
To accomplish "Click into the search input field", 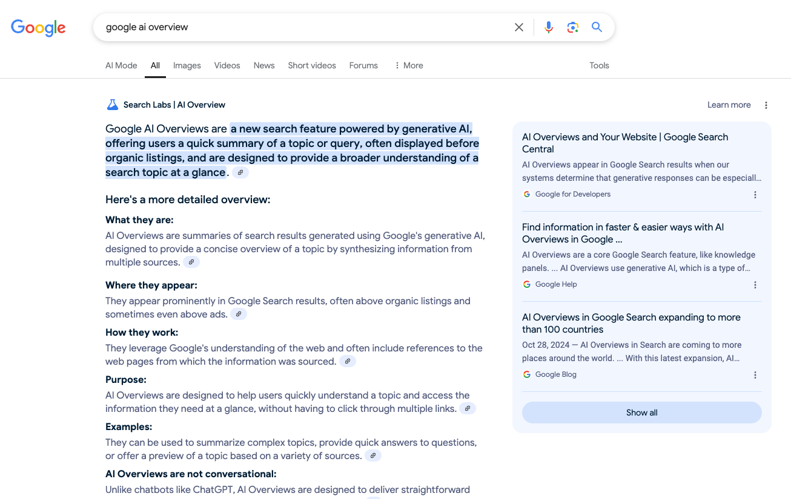I will (303, 27).
